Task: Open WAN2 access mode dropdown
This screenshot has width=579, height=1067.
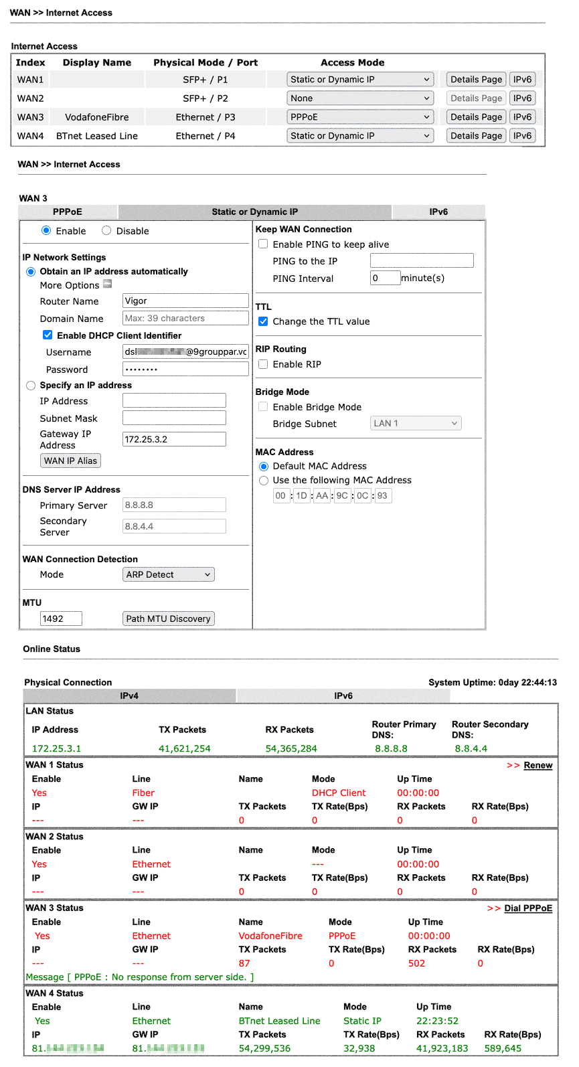Action: (360, 98)
